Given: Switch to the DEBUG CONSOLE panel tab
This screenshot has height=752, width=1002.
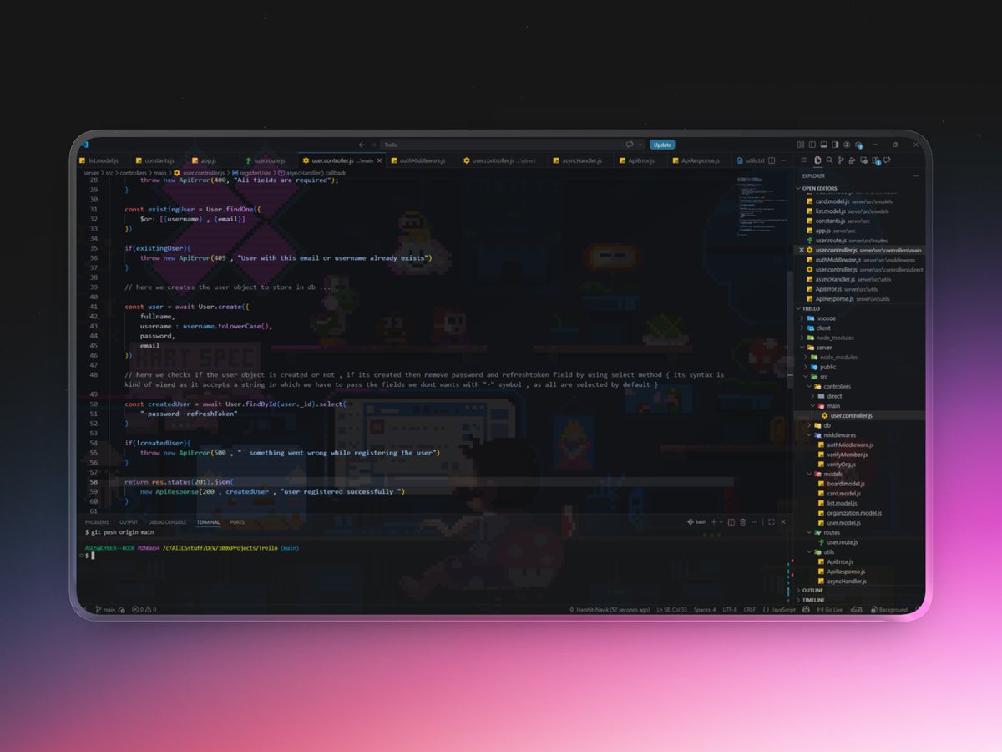Looking at the screenshot, I should coord(168,522).
